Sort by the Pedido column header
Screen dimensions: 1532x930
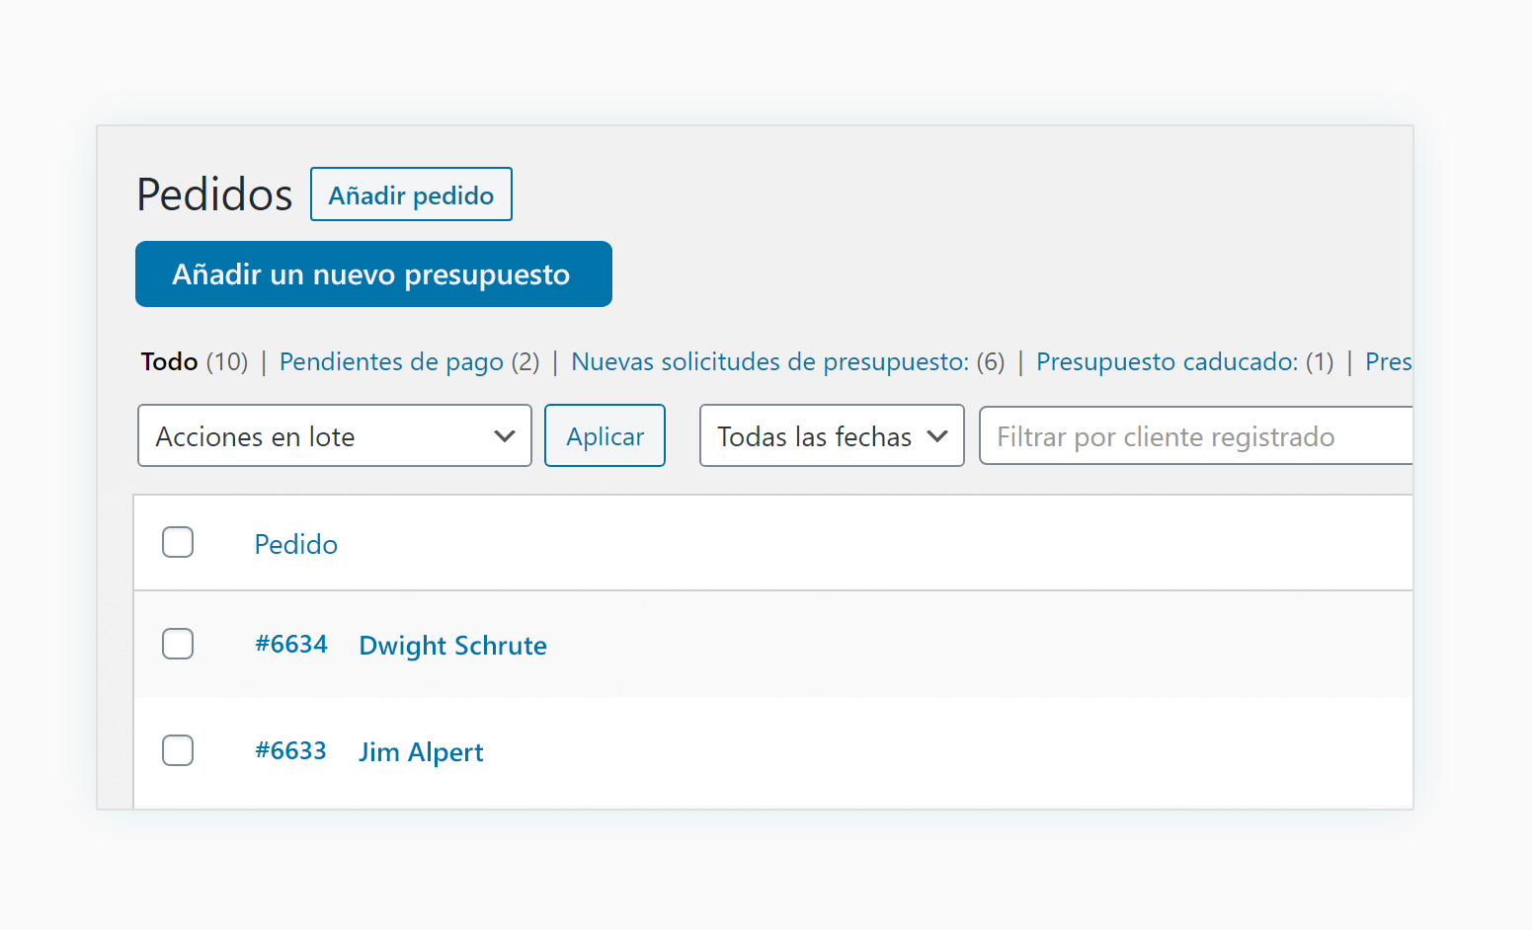pos(296,544)
